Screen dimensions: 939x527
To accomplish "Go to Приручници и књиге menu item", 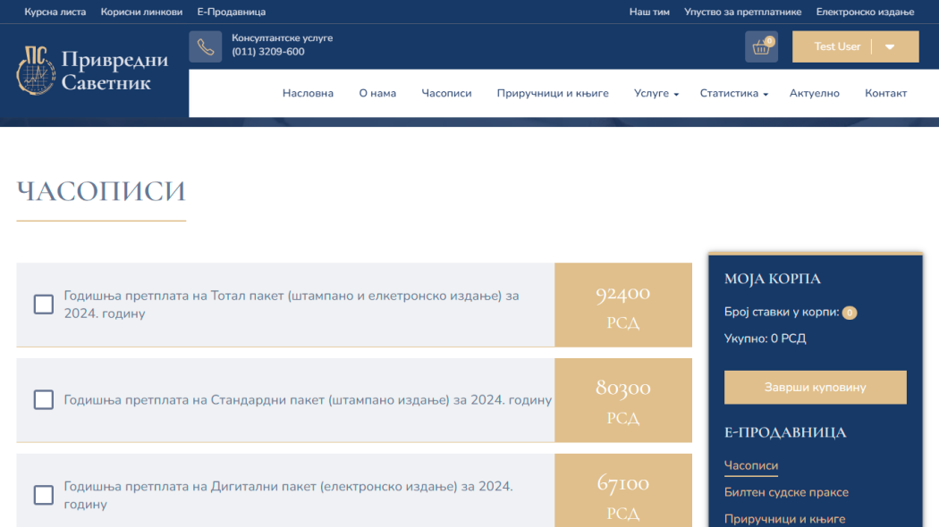I will coord(553,94).
